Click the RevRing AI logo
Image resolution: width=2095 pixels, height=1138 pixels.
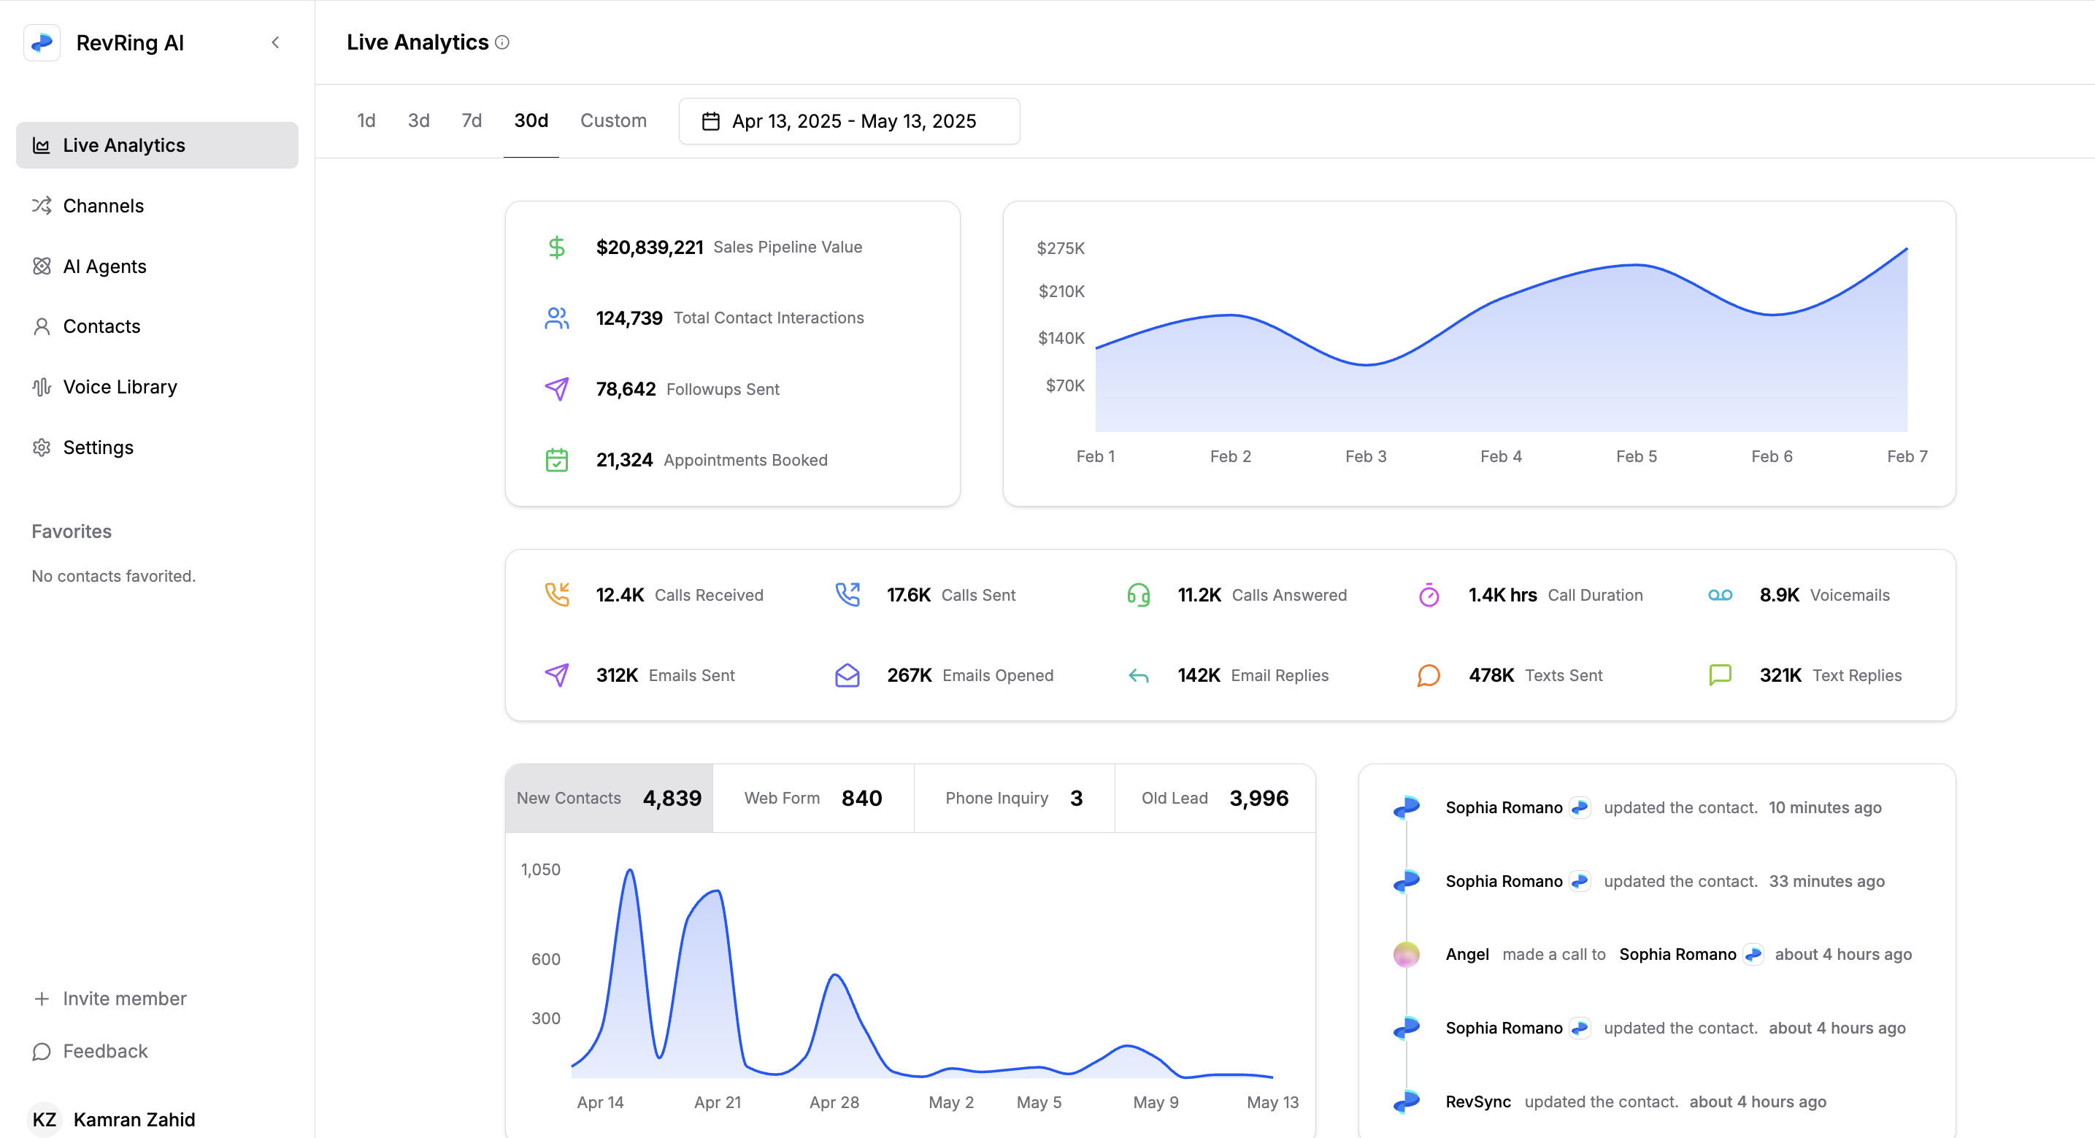click(x=42, y=42)
